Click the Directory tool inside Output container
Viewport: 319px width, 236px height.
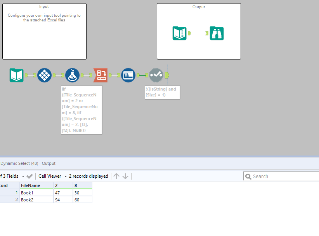pos(179,33)
